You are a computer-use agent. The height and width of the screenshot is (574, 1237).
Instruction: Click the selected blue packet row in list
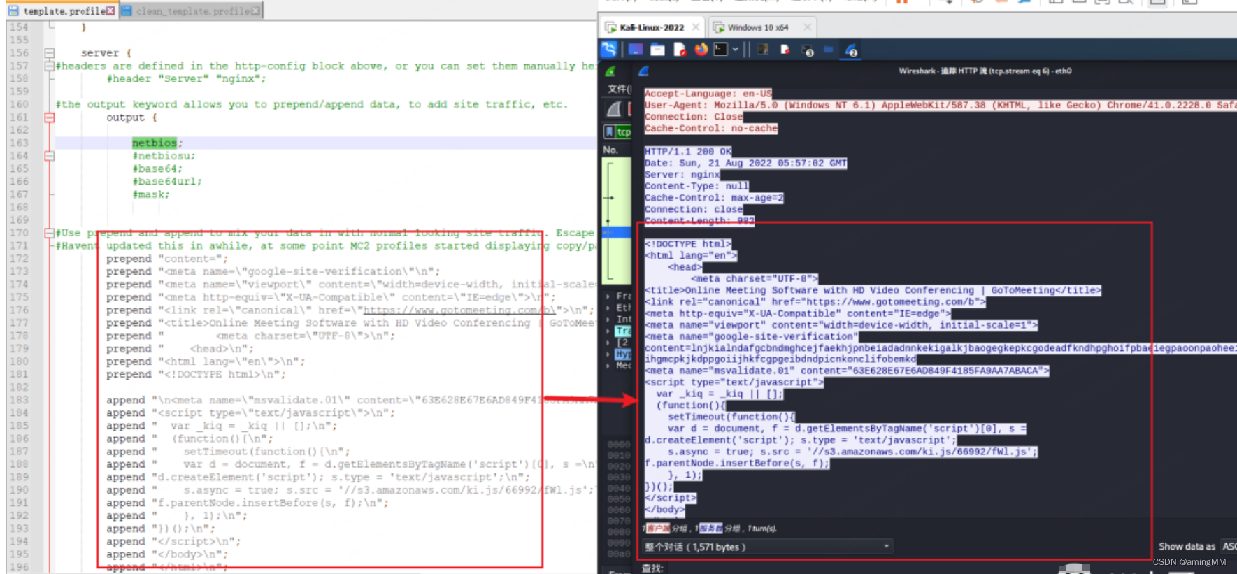click(x=617, y=232)
